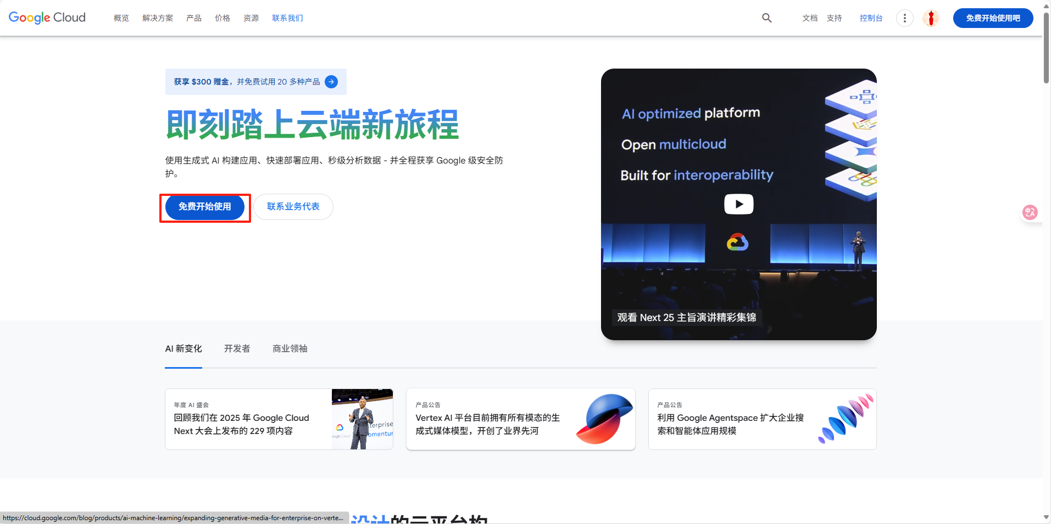Open the 概览 menu
The image size is (1051, 524).
[121, 18]
